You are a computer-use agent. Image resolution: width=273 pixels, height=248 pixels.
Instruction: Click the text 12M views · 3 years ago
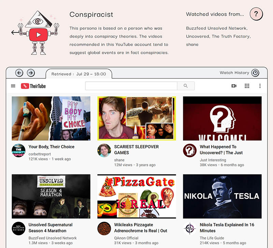[x=135, y=165]
